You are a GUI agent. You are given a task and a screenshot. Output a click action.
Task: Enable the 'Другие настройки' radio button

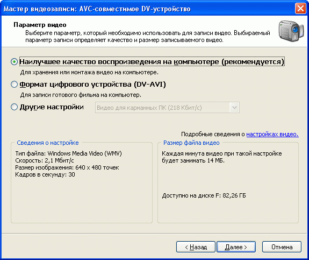(14, 107)
